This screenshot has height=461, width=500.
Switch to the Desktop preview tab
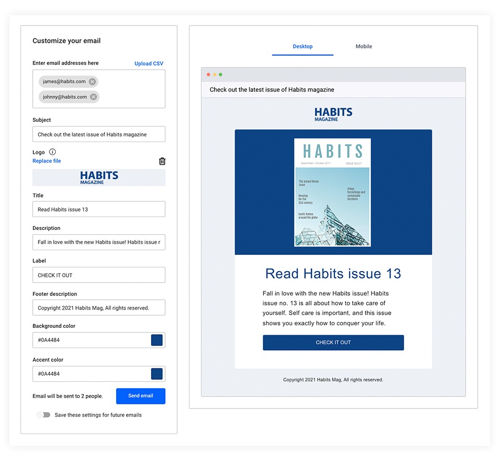tap(303, 46)
